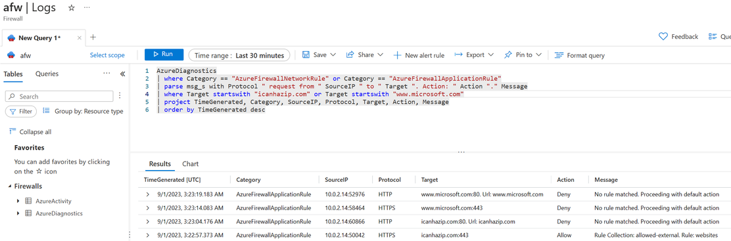This screenshot has height=241, width=731.
Task: Sort by Protocol column header
Action: (x=390, y=179)
